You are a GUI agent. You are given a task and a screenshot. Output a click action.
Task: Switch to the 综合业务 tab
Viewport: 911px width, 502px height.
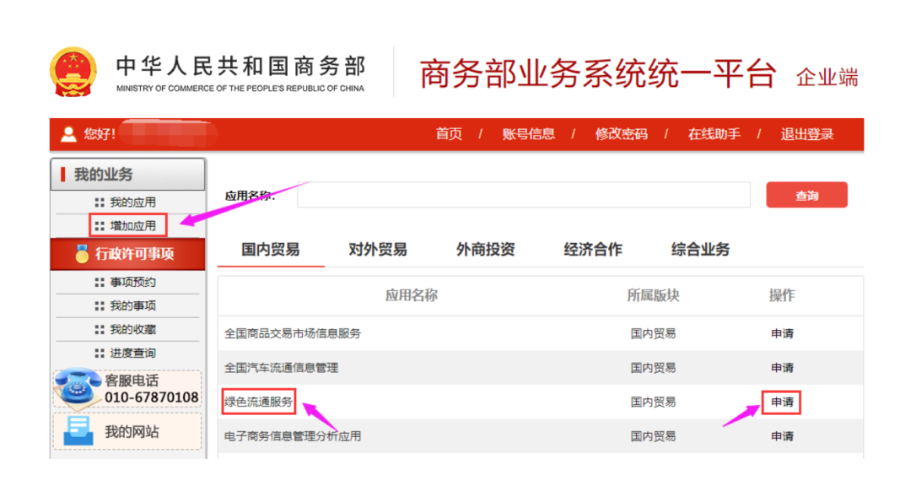point(701,250)
